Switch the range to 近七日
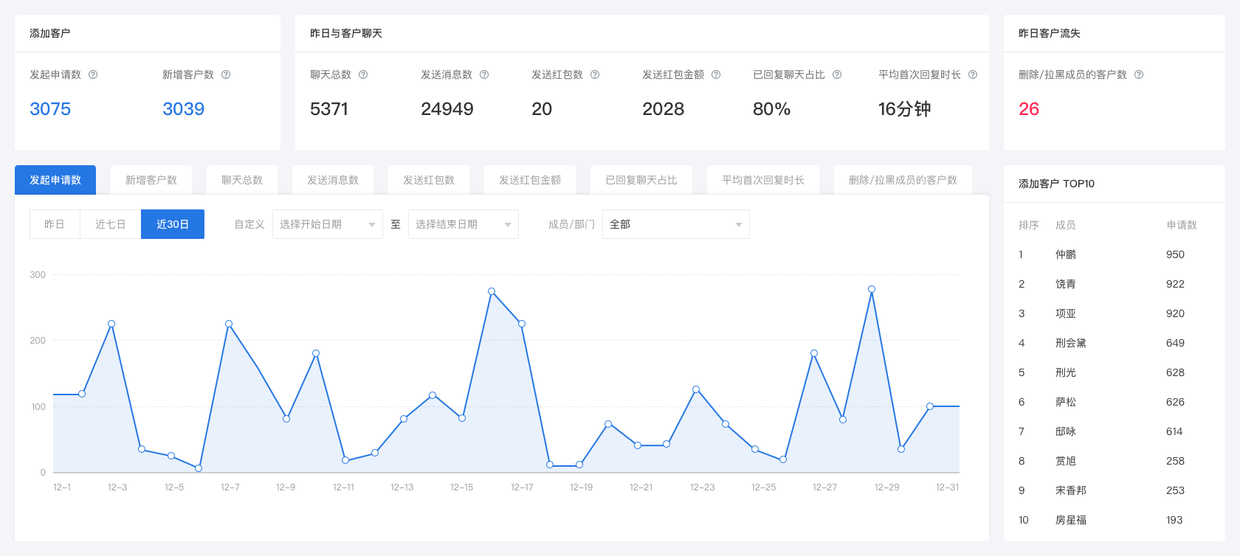The width and height of the screenshot is (1240, 556). coord(110,224)
